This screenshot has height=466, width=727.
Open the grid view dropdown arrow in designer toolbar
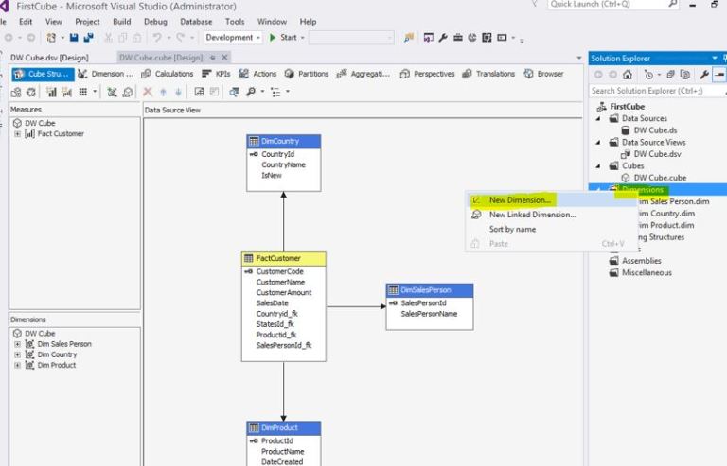tap(95, 92)
